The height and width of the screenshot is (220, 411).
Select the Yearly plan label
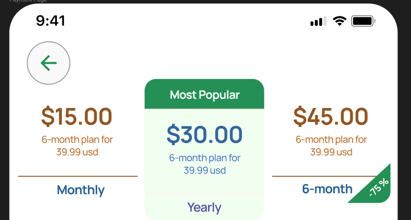click(x=204, y=207)
